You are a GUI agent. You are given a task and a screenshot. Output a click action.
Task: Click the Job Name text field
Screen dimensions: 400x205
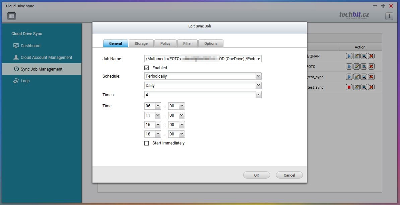[203, 59]
